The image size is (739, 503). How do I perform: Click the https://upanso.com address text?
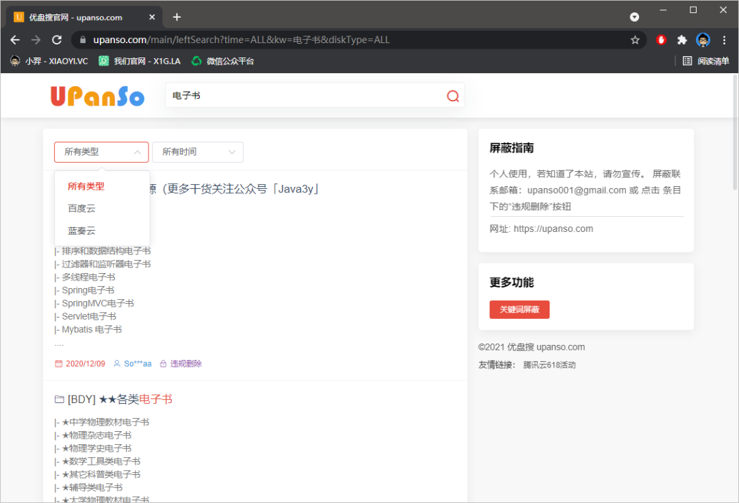pos(554,229)
